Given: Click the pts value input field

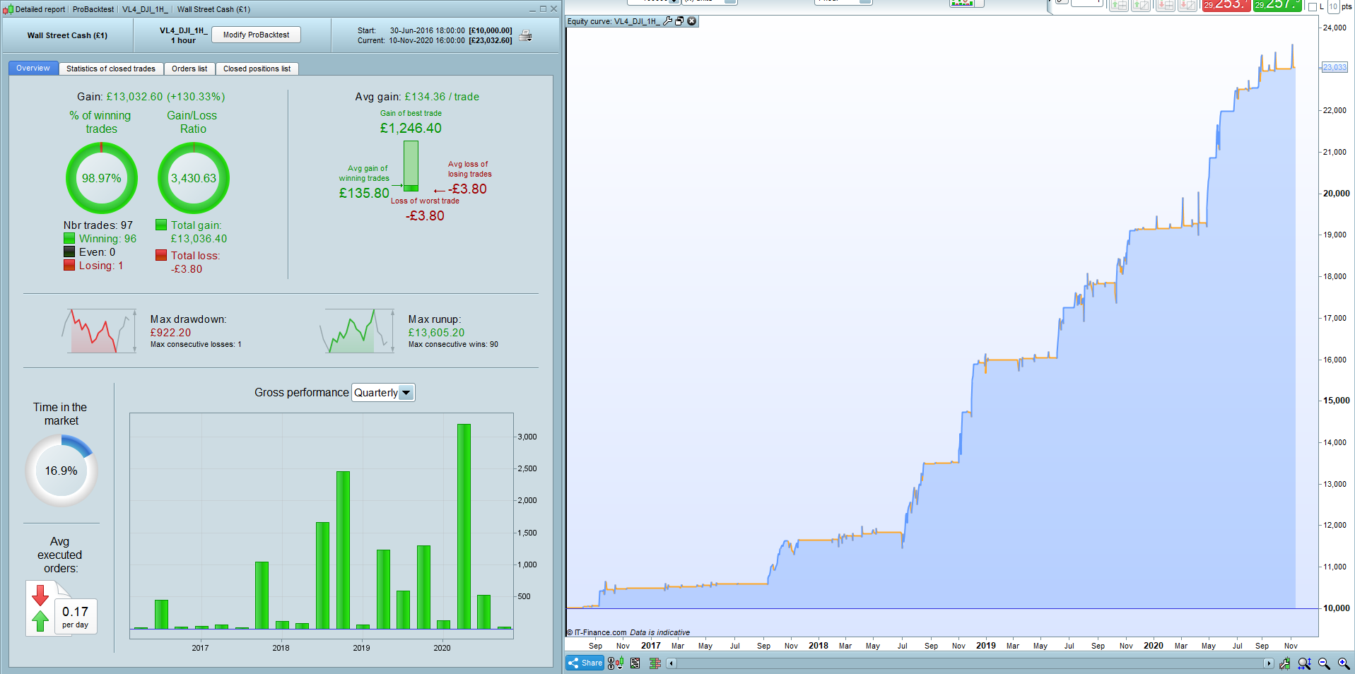Looking at the screenshot, I should [1333, 6].
